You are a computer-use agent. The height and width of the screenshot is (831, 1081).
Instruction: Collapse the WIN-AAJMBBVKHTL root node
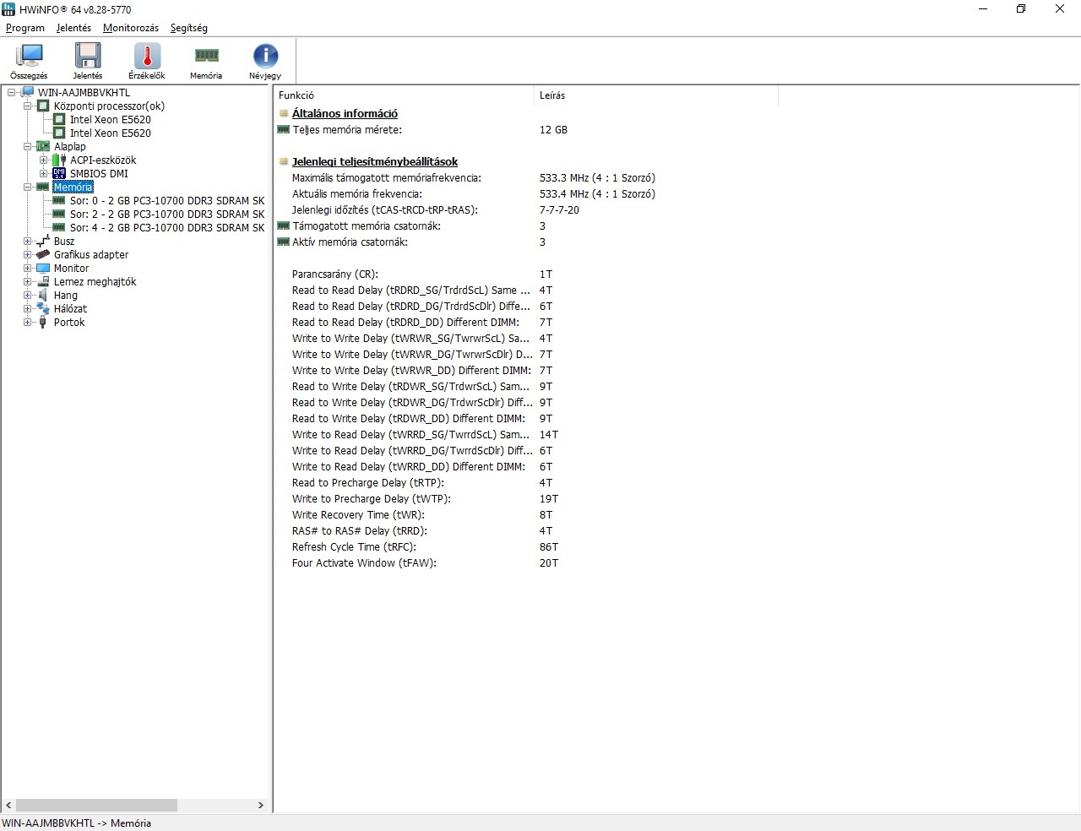pos(11,92)
